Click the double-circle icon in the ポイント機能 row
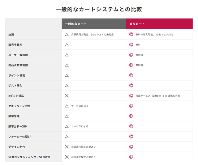This screenshot has width=198, height=165. [x=131, y=75]
